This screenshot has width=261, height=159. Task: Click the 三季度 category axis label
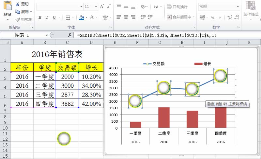point(192,133)
